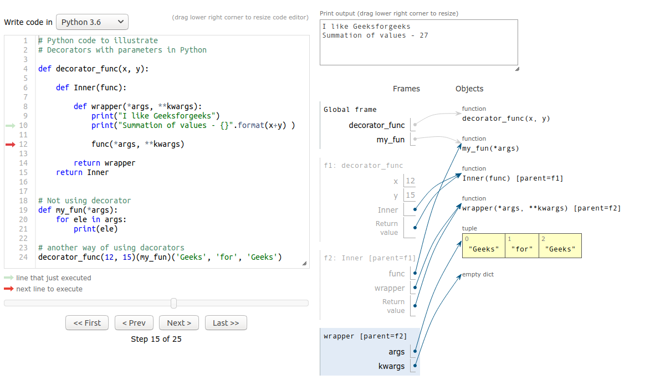Image resolution: width=655 pixels, height=385 pixels.
Task: Click the execution step slider handle
Action: tap(174, 303)
